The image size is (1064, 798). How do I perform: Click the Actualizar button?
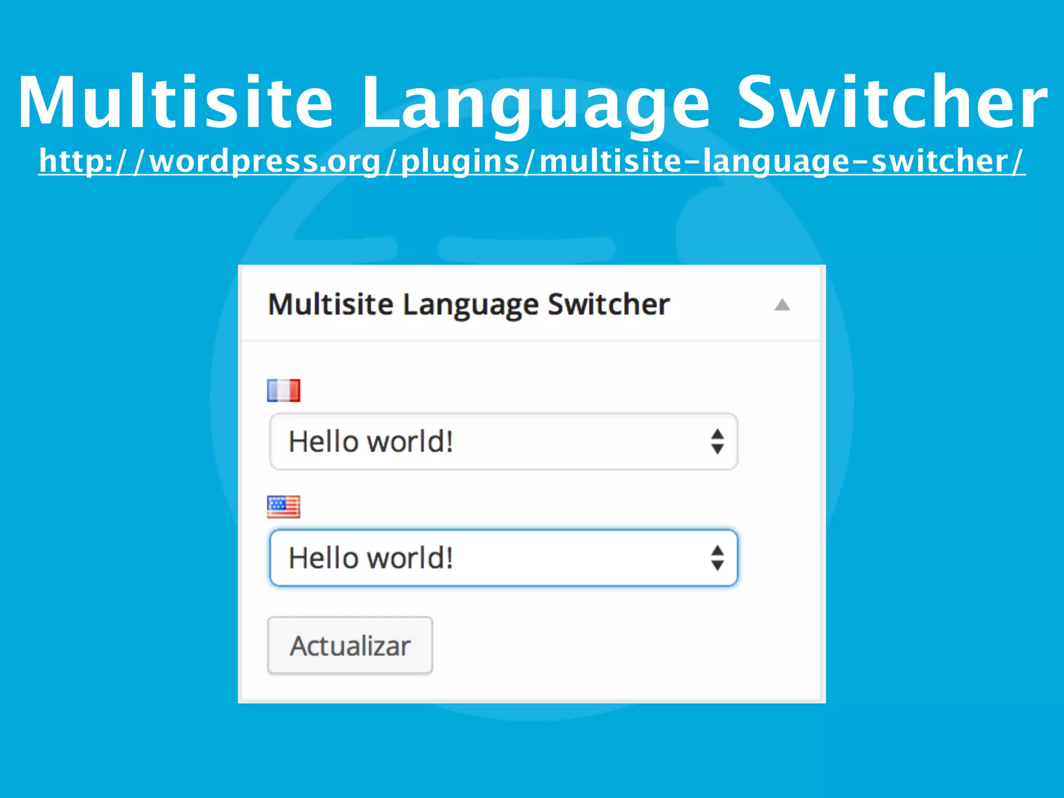pos(350,646)
